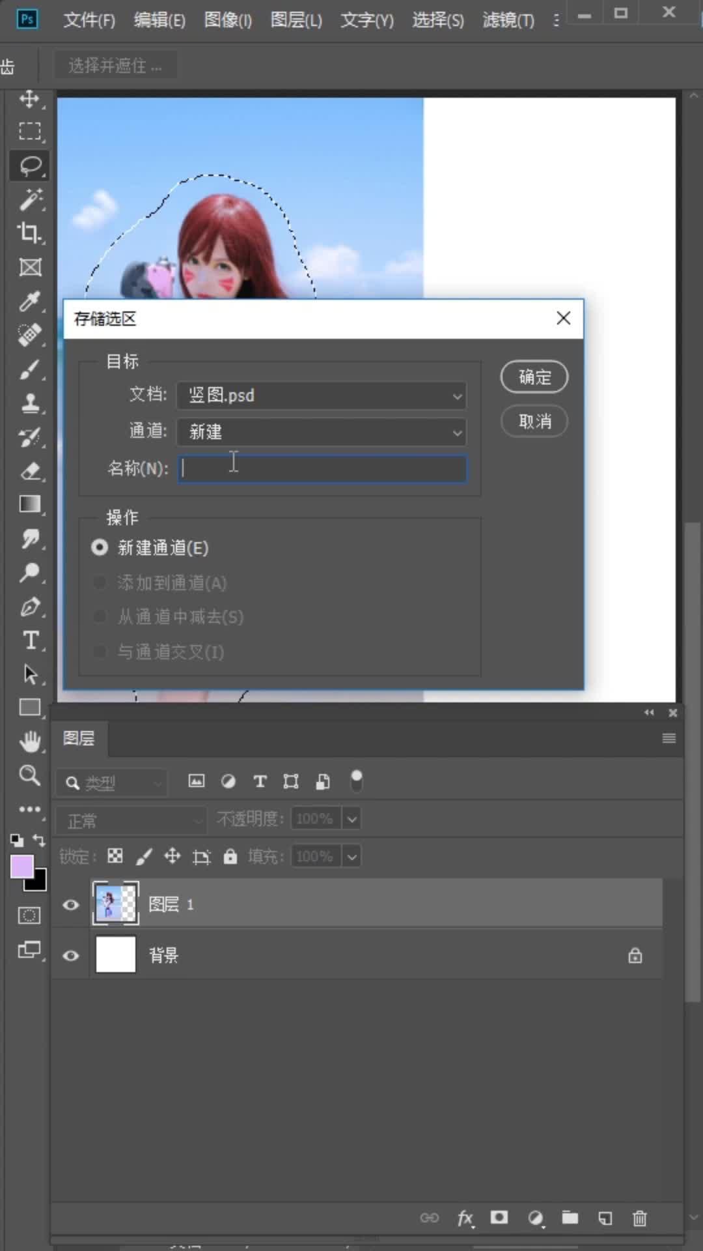Open the fill (填充) dropdown arrow
The height and width of the screenshot is (1251, 703).
coord(351,856)
